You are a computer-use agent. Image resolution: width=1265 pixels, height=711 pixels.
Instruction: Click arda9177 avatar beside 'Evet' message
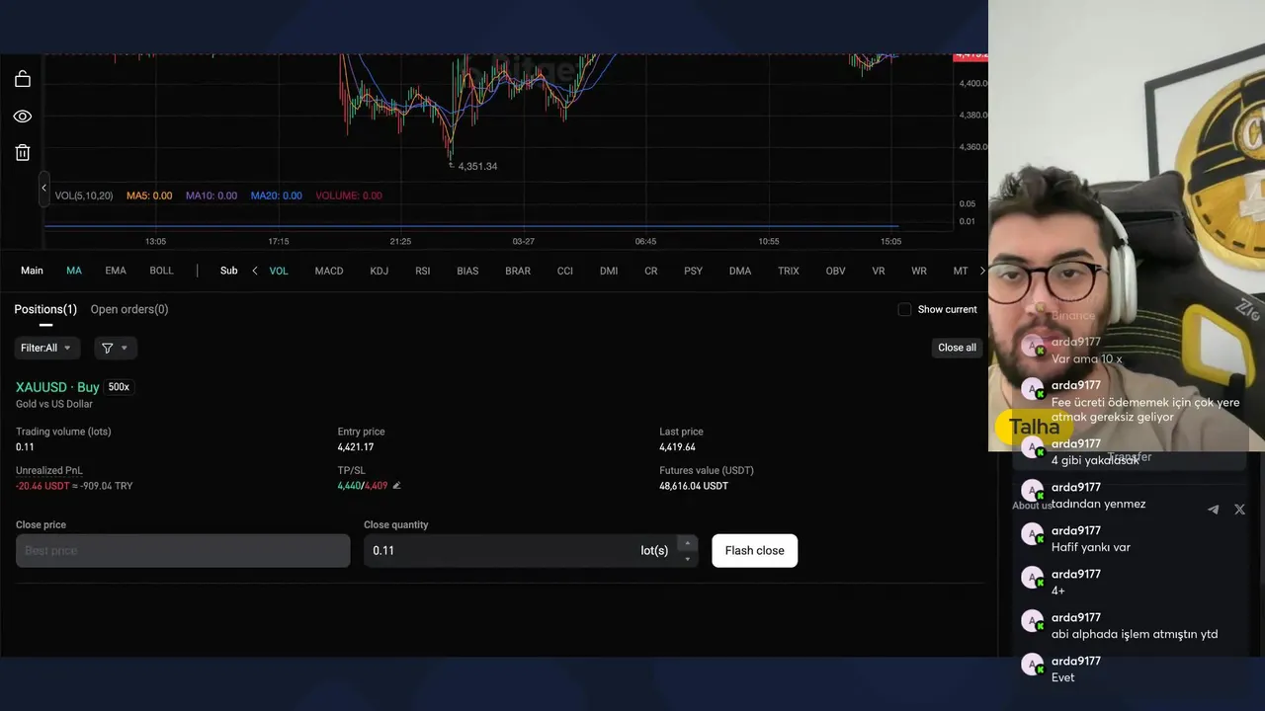1032,665
